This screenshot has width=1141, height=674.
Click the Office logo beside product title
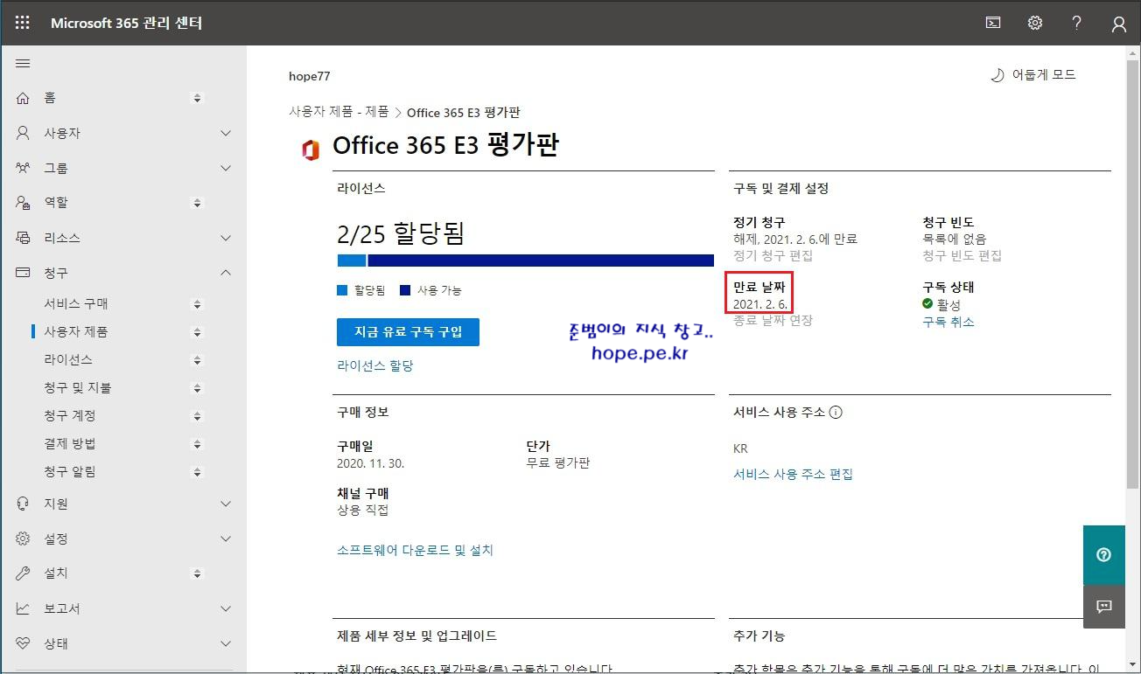[x=310, y=149]
